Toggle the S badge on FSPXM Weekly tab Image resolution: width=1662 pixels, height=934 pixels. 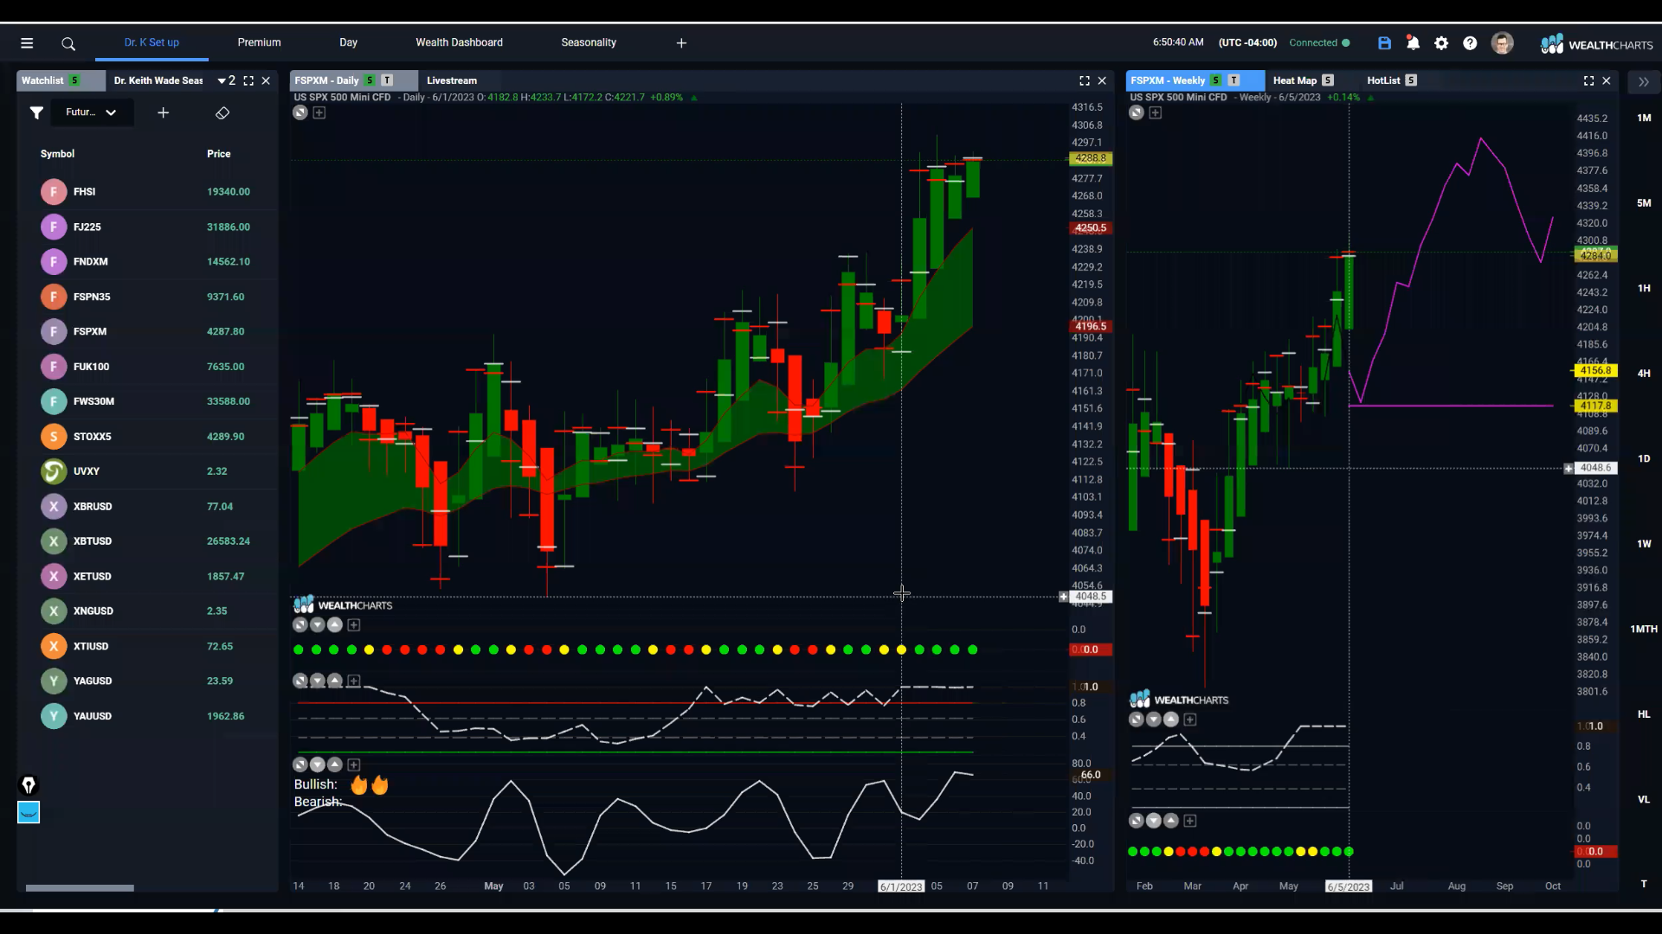pyautogui.click(x=1216, y=80)
